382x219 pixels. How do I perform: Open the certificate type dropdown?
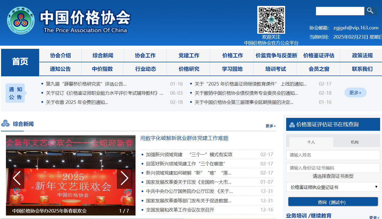pyautogui.click(x=333, y=187)
